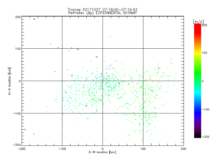Click the N-S axis "0" tick label
Image resolution: width=216 pixels, height=162 pixels.
[x=20, y=81]
